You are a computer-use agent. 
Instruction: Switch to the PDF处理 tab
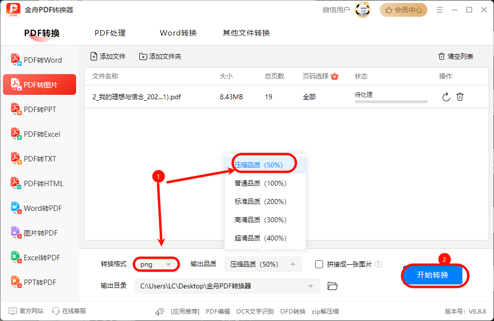[110, 33]
